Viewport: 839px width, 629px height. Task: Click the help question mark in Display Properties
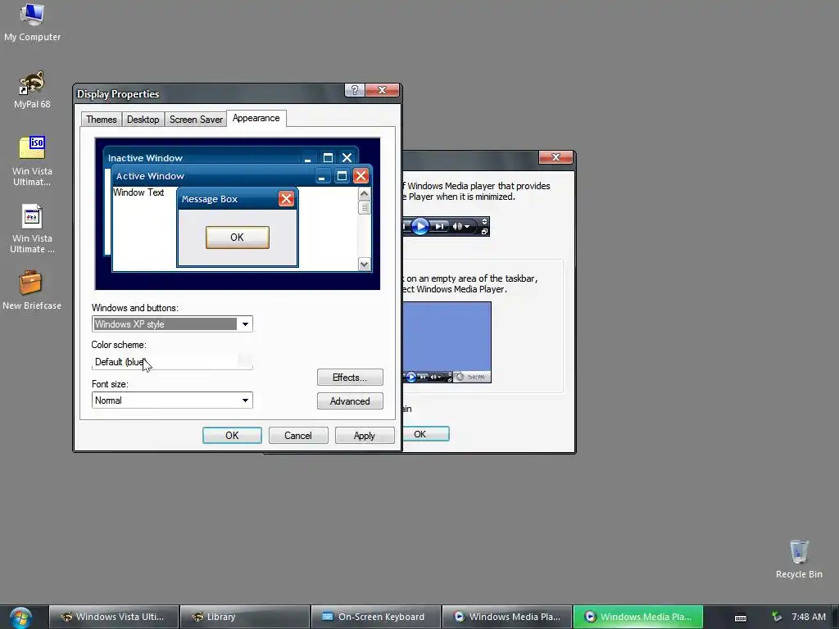tap(354, 90)
